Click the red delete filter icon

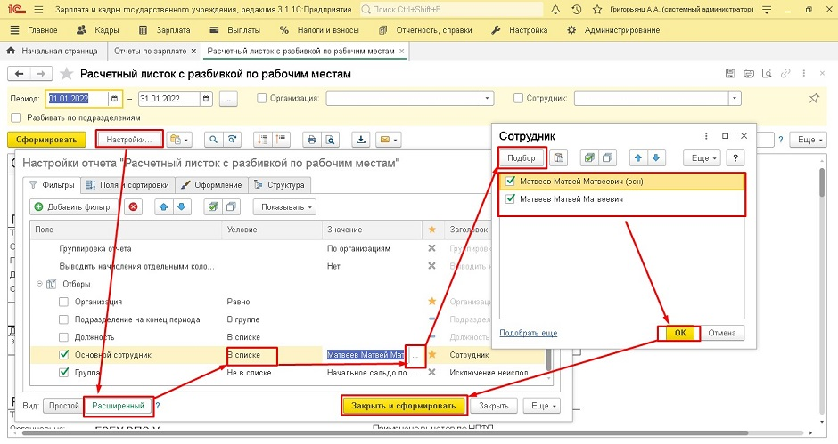pyautogui.click(x=134, y=206)
